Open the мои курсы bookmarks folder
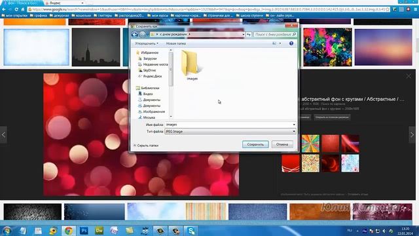The width and height of the screenshot is (419, 236). point(158,16)
